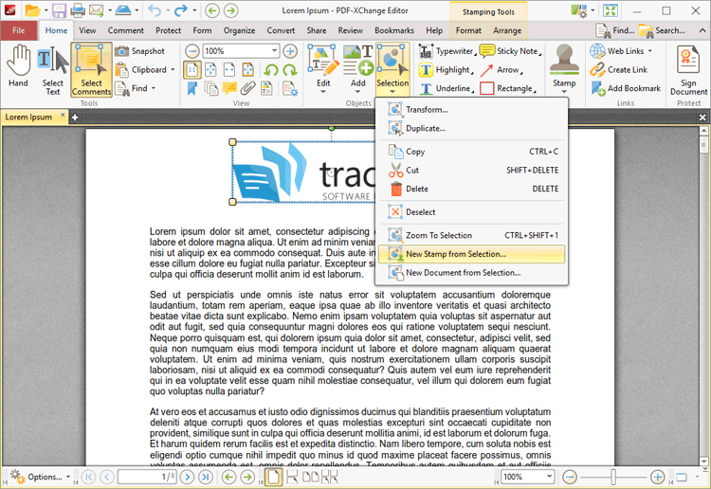Choose New Document from Selection...
This screenshot has width=711, height=489.
point(471,272)
